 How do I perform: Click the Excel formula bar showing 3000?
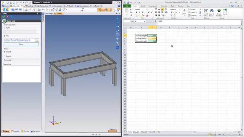[199, 21]
